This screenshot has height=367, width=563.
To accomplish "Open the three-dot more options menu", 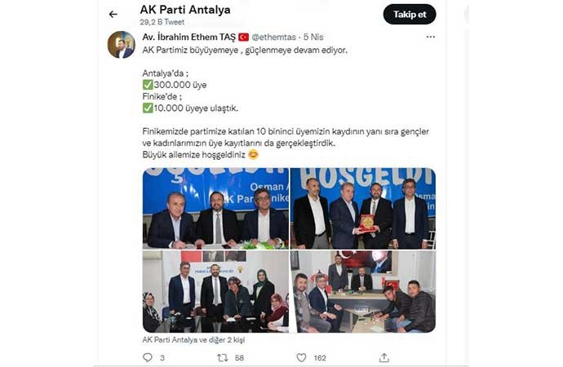I will tap(431, 37).
